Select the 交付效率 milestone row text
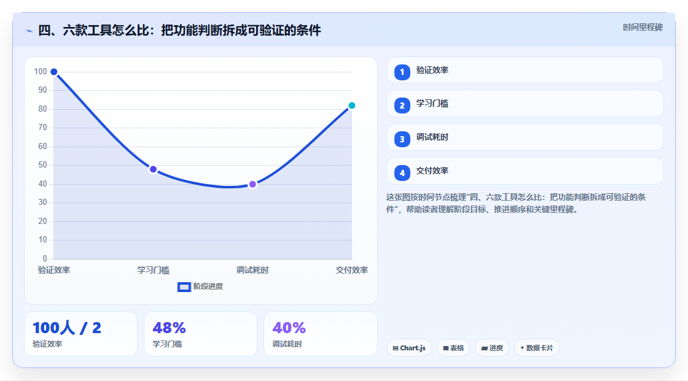Viewport: 688px width, 381px height. 432,171
